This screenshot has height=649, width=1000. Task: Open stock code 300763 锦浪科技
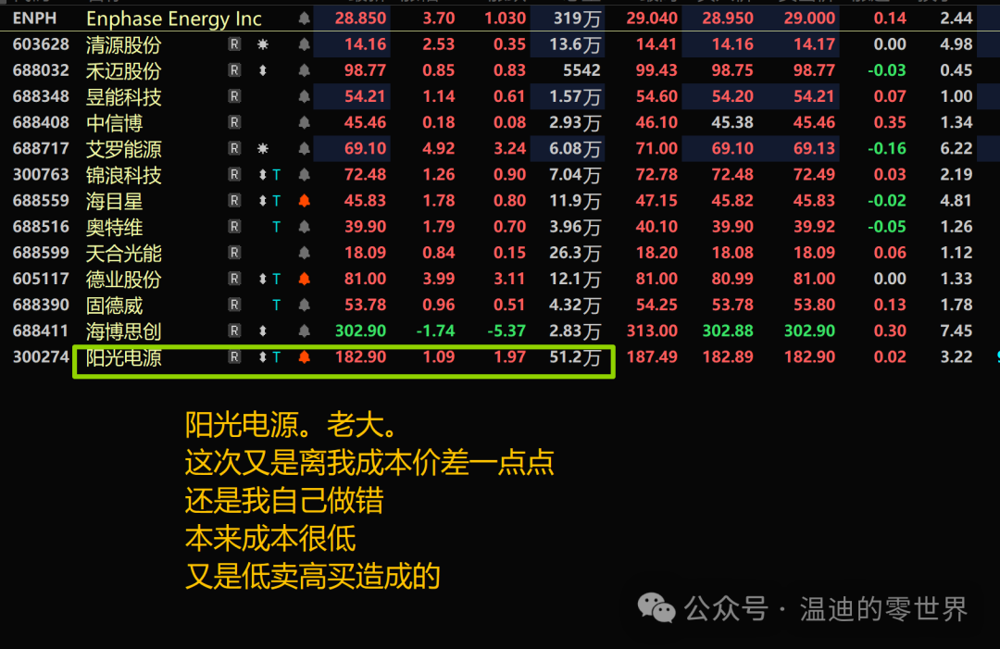[x=41, y=175]
